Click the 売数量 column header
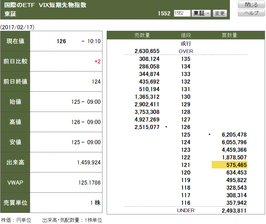Image resolution: width=266 pixels, height=224 pixels. (142, 35)
